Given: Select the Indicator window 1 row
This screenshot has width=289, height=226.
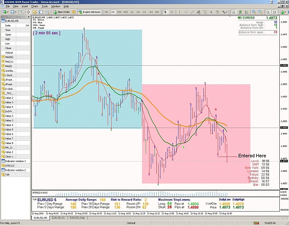Looking at the screenshot, I should 15,161.
